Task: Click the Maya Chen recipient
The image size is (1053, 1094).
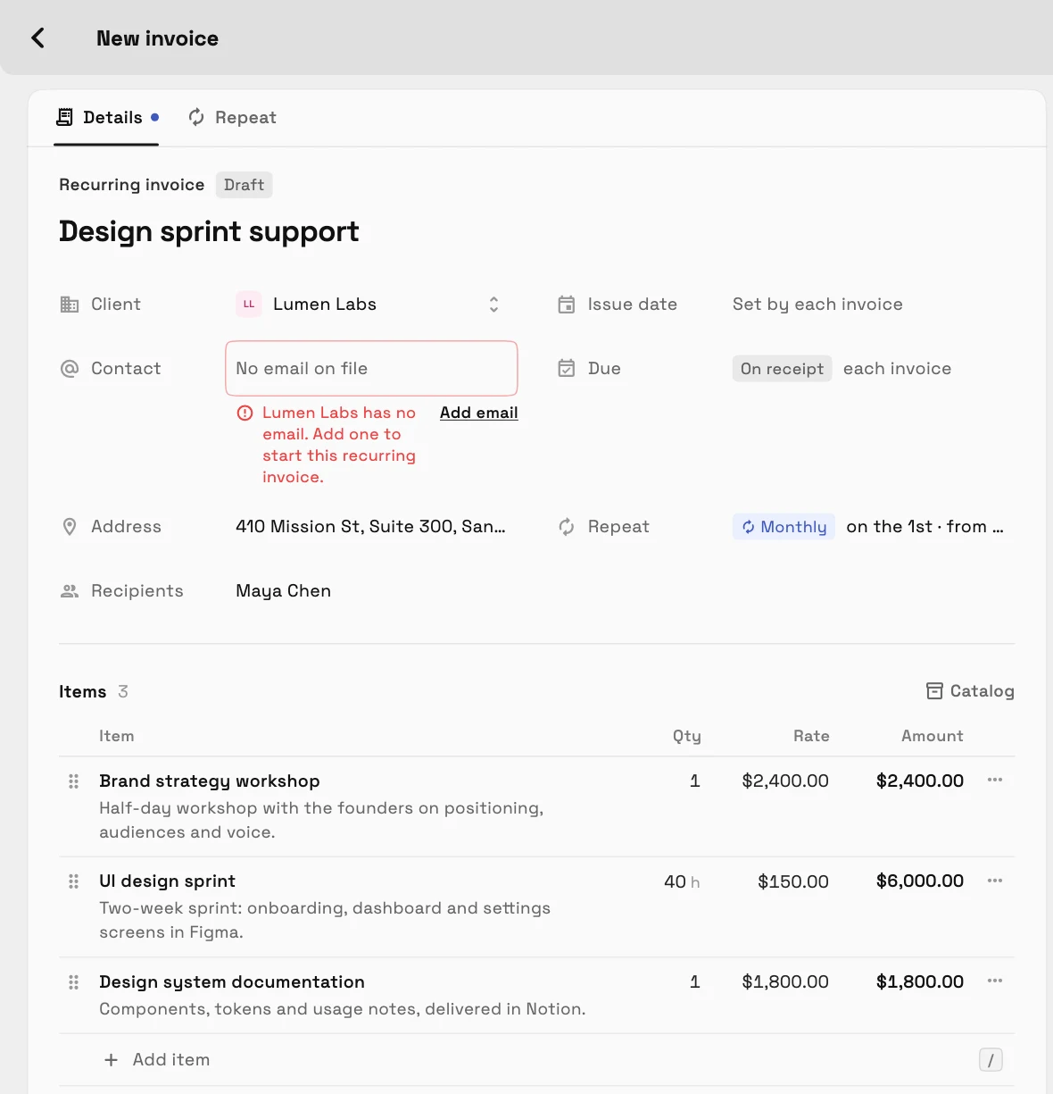Action: (x=283, y=591)
